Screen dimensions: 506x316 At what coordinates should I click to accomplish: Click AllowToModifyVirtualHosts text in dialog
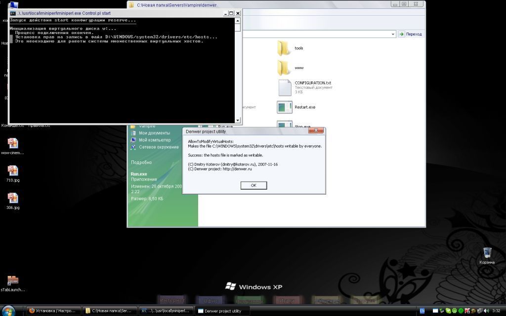[211, 142]
